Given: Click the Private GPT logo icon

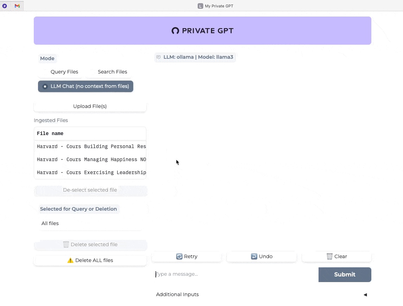Looking at the screenshot, I should click(x=175, y=31).
